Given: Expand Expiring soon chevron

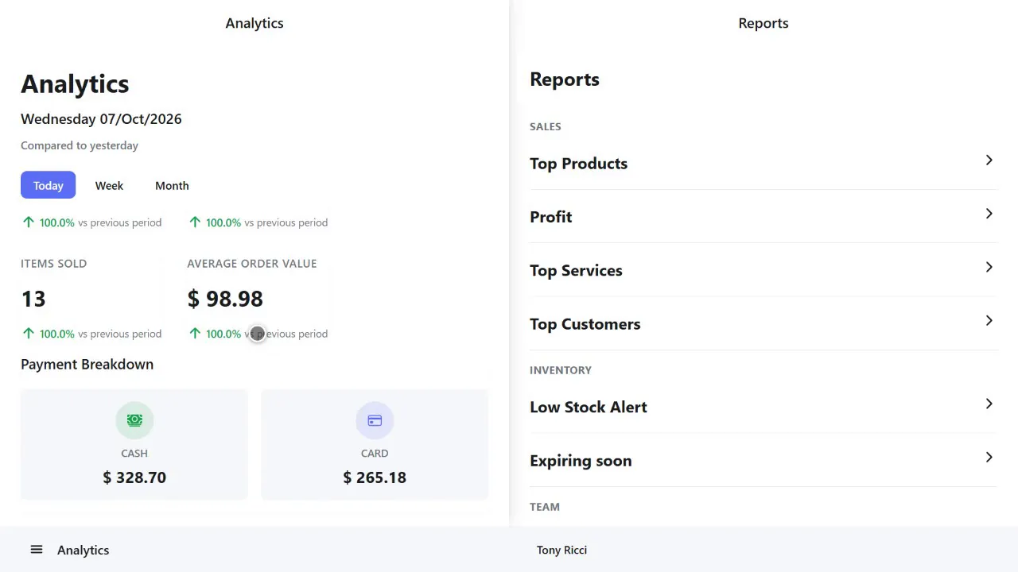Looking at the screenshot, I should [x=989, y=457].
